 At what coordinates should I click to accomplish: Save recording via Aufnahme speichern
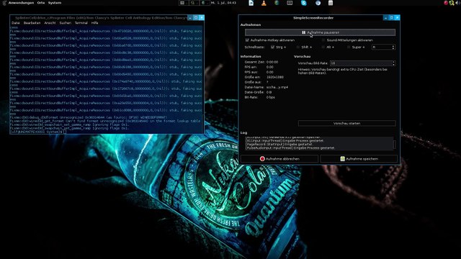(359, 158)
